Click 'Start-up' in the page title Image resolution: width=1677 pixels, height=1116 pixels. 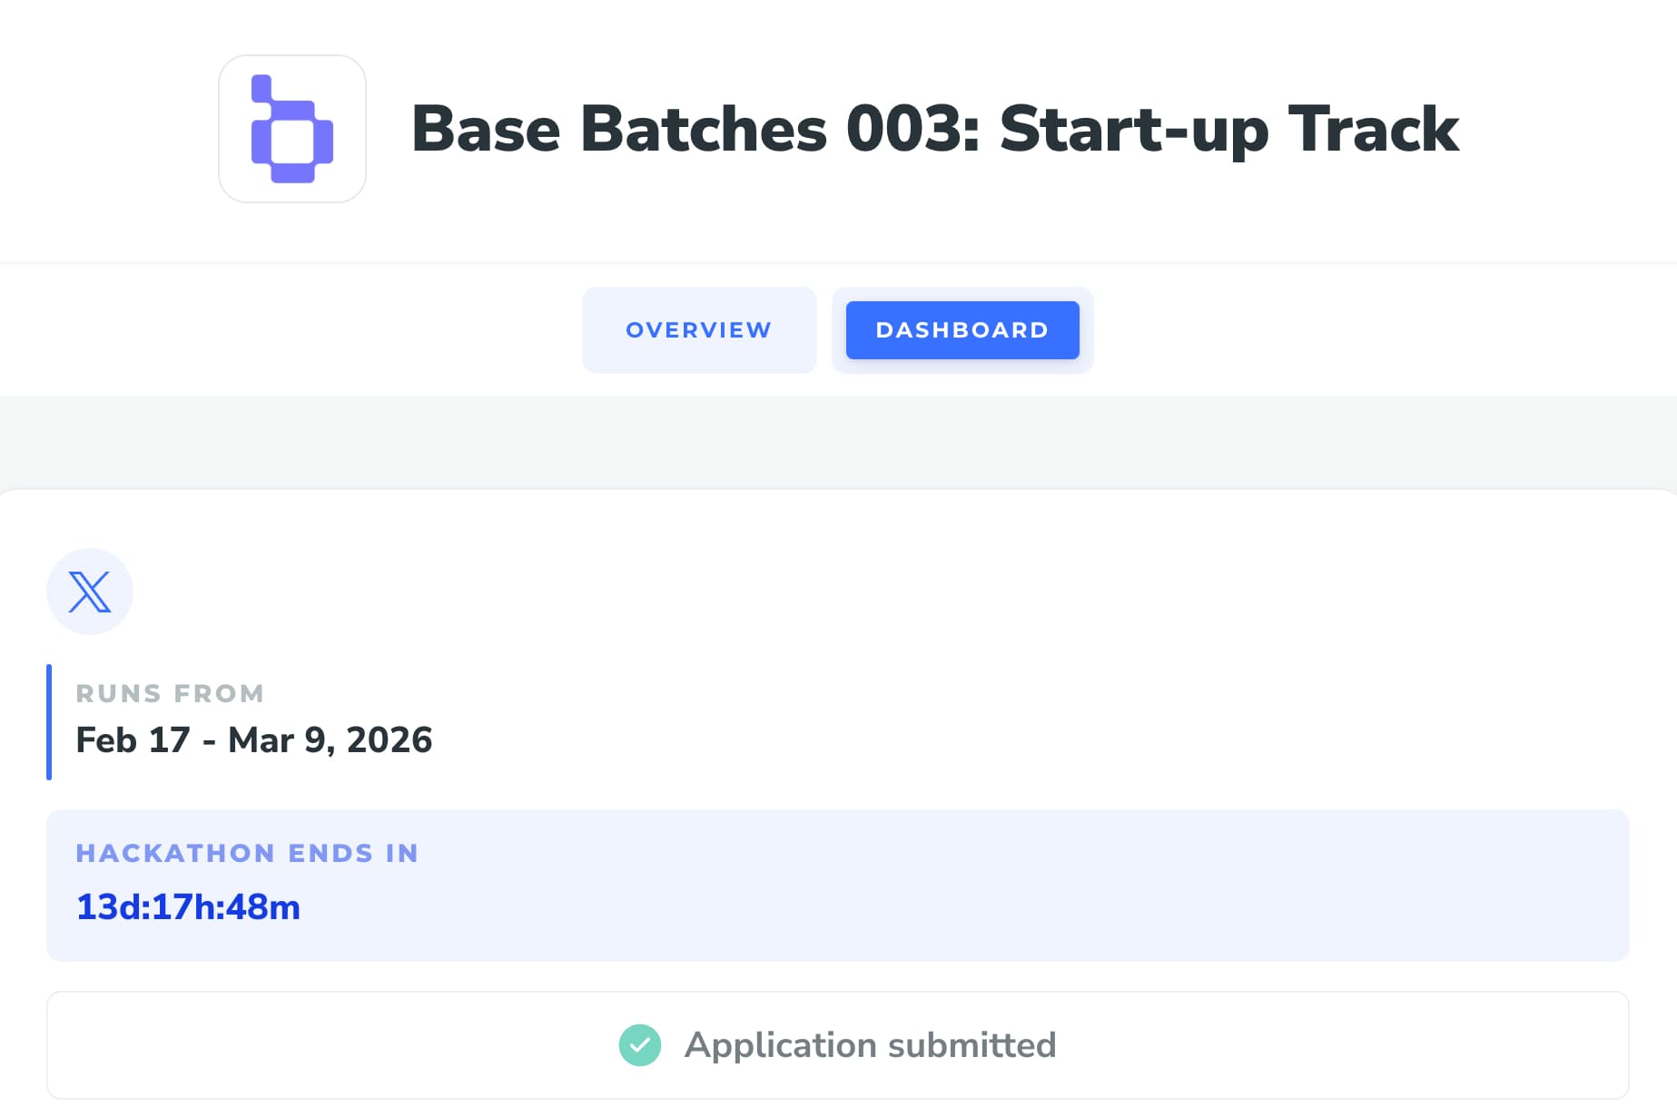(1133, 129)
